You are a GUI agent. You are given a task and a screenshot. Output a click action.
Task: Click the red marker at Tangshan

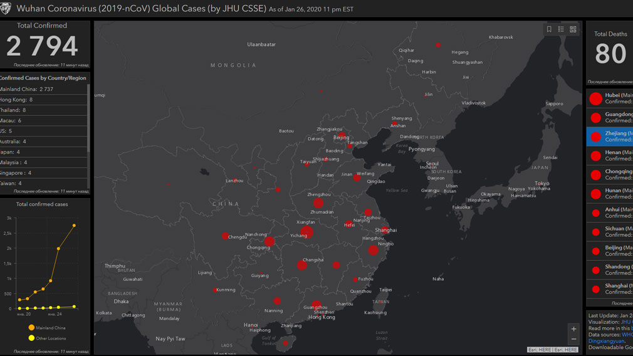(x=350, y=145)
